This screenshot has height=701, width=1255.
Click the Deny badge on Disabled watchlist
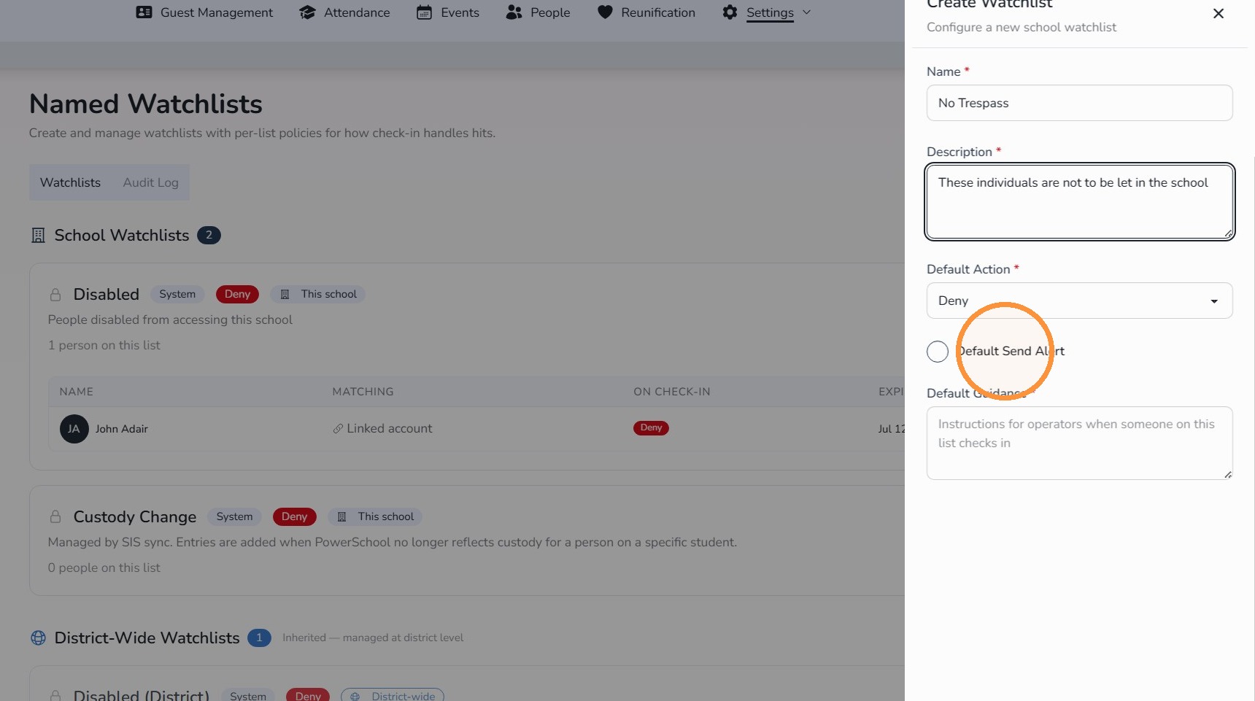[237, 295]
